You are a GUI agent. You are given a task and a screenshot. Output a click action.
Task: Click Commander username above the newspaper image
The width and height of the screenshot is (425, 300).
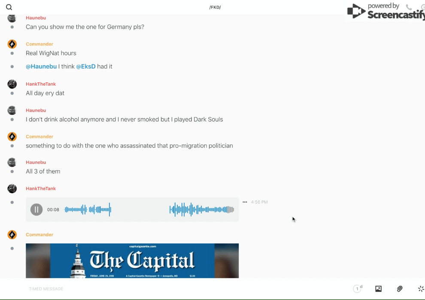pos(39,235)
